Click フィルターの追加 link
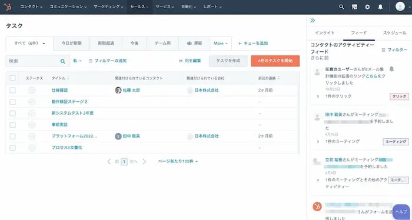The height and width of the screenshot is (220, 412). click(x=108, y=61)
